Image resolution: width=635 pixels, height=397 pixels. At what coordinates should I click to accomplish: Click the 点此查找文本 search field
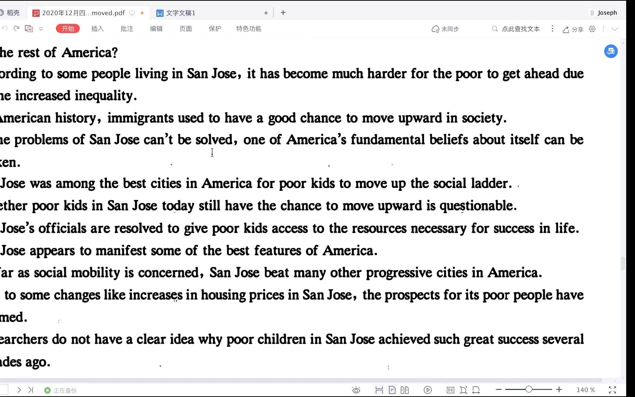tap(516, 29)
